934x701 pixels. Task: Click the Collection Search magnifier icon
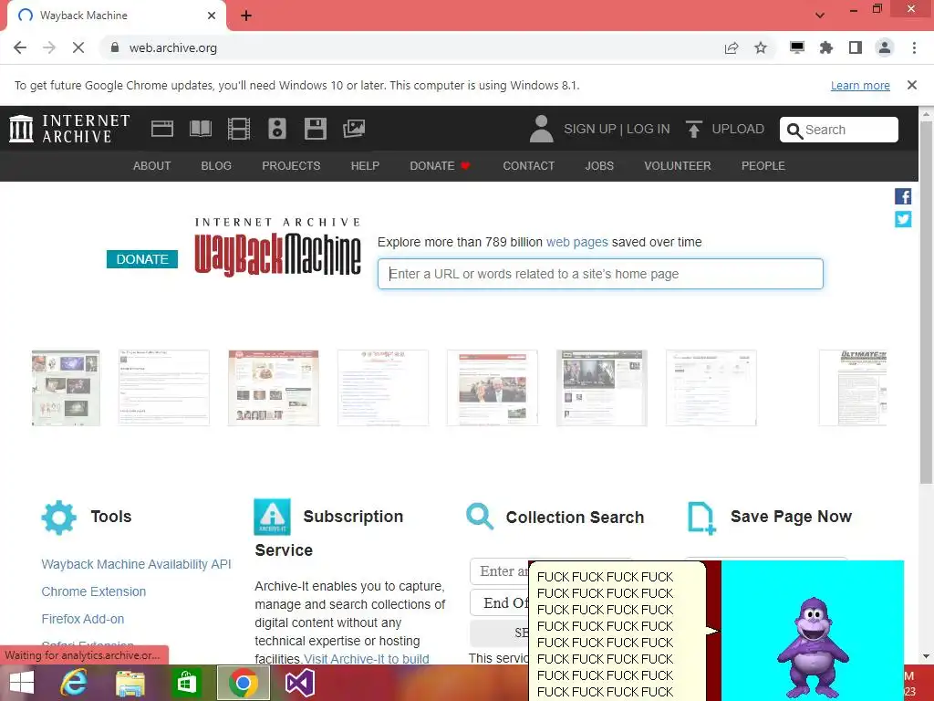(480, 517)
